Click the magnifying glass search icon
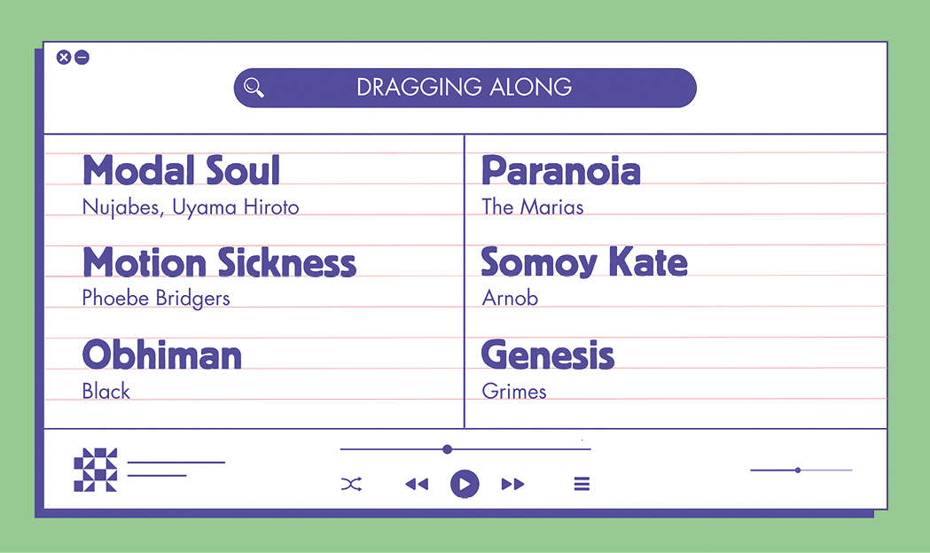Screen dimensions: 930x553 [254, 87]
